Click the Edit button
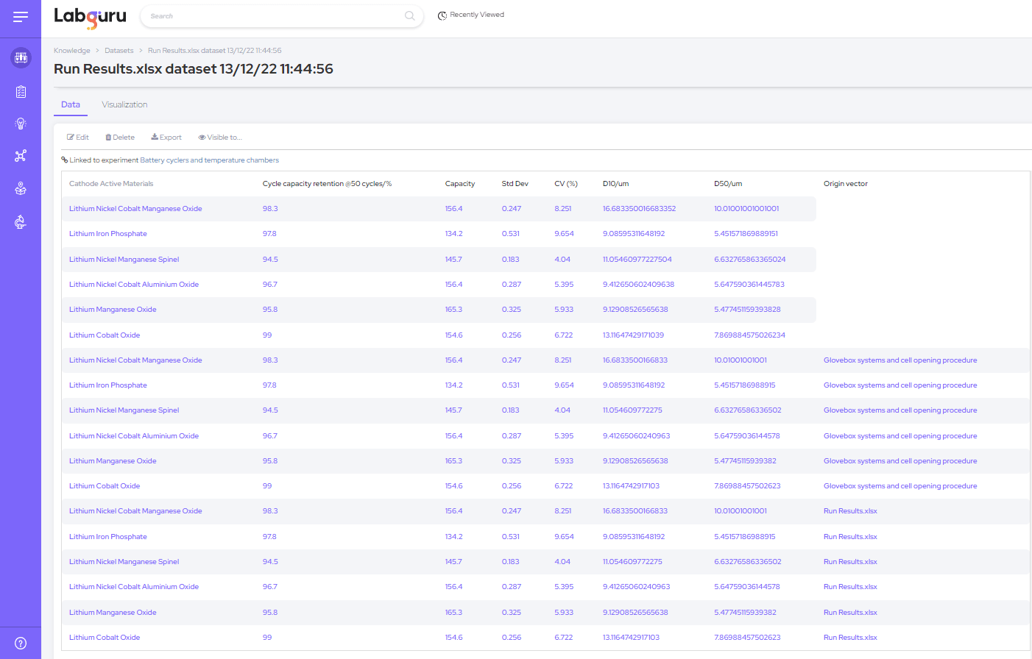 [x=77, y=137]
